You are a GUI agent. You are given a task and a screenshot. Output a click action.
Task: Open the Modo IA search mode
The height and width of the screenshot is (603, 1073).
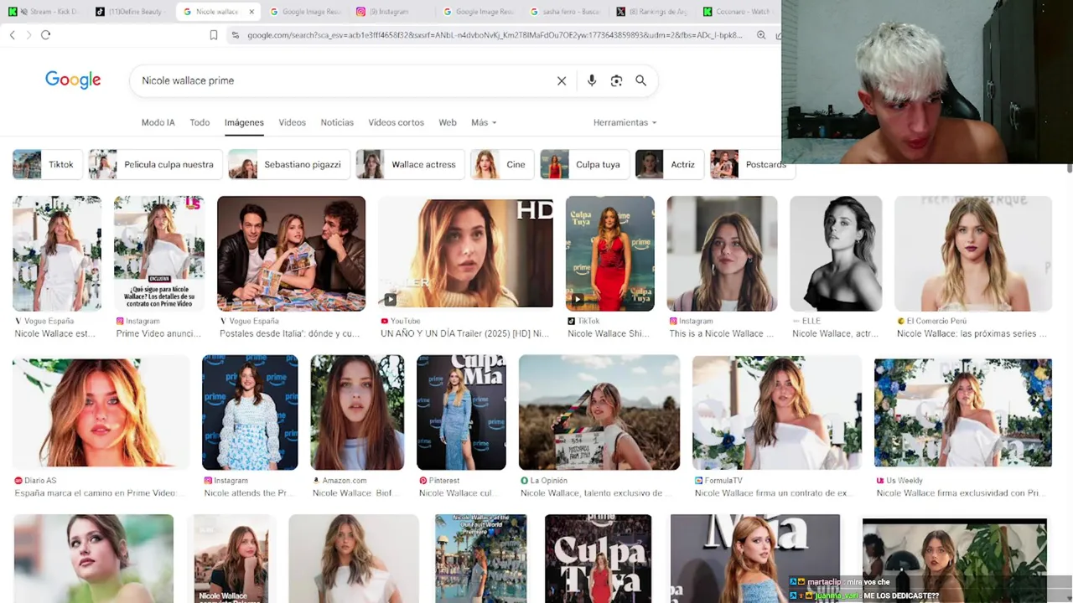[x=158, y=122]
